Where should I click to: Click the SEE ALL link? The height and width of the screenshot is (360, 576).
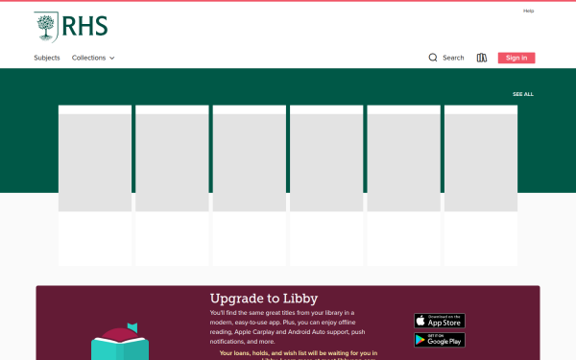click(523, 94)
